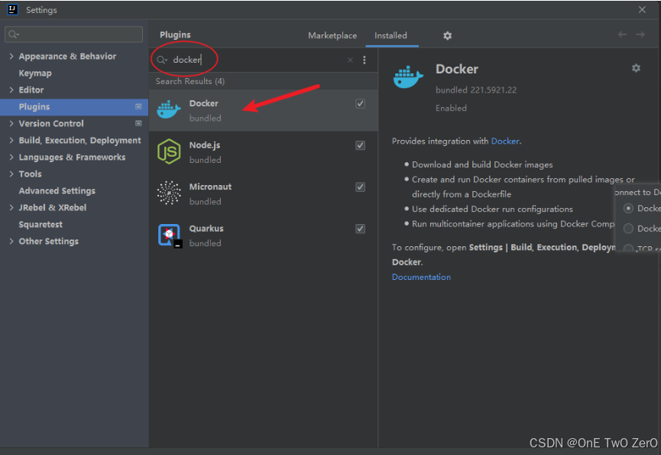Clear the docker plugin search text

point(350,60)
